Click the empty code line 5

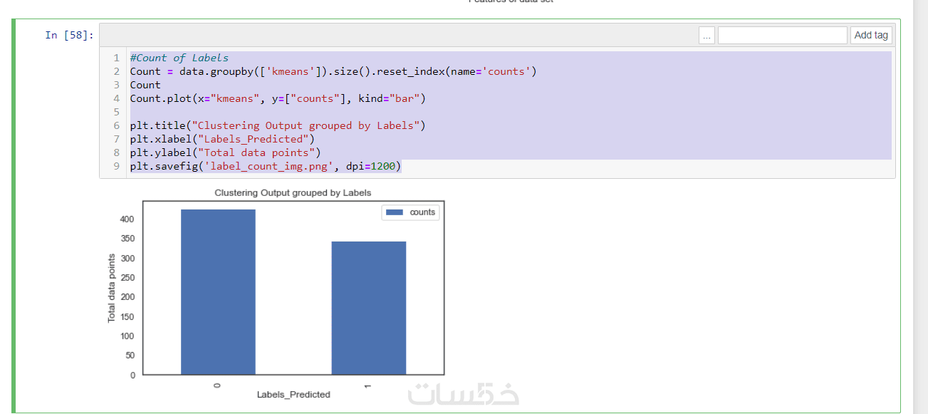[510, 112]
